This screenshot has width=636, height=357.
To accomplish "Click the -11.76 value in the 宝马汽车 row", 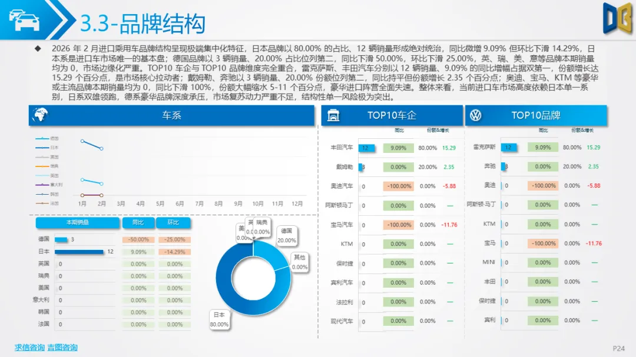I will [x=449, y=225].
